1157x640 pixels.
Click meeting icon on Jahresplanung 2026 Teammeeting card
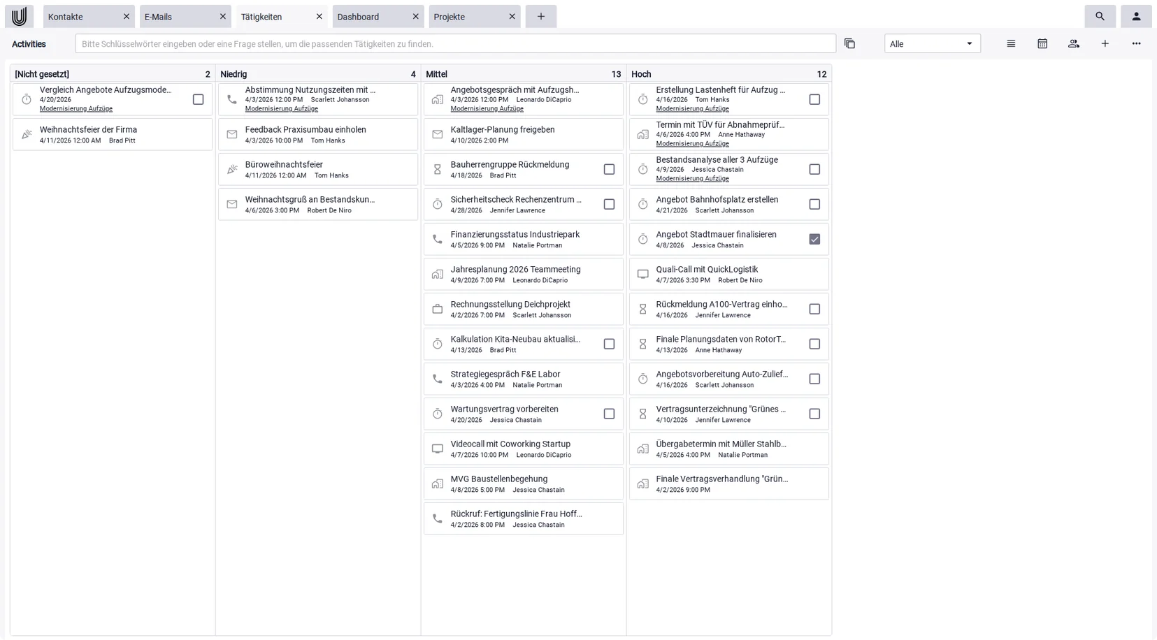(x=438, y=274)
